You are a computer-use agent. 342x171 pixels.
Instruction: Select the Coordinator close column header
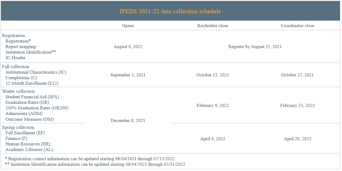pyautogui.click(x=298, y=26)
